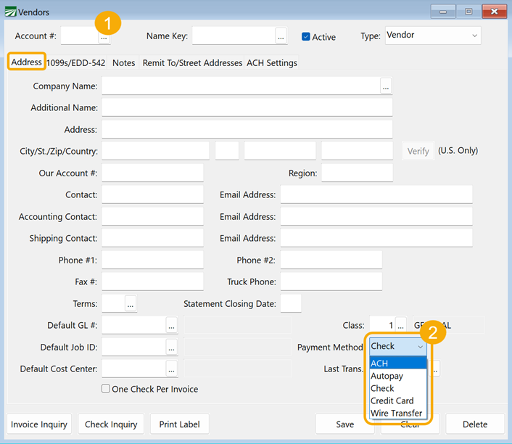Open the Class lookup ellipsis button

400,326
